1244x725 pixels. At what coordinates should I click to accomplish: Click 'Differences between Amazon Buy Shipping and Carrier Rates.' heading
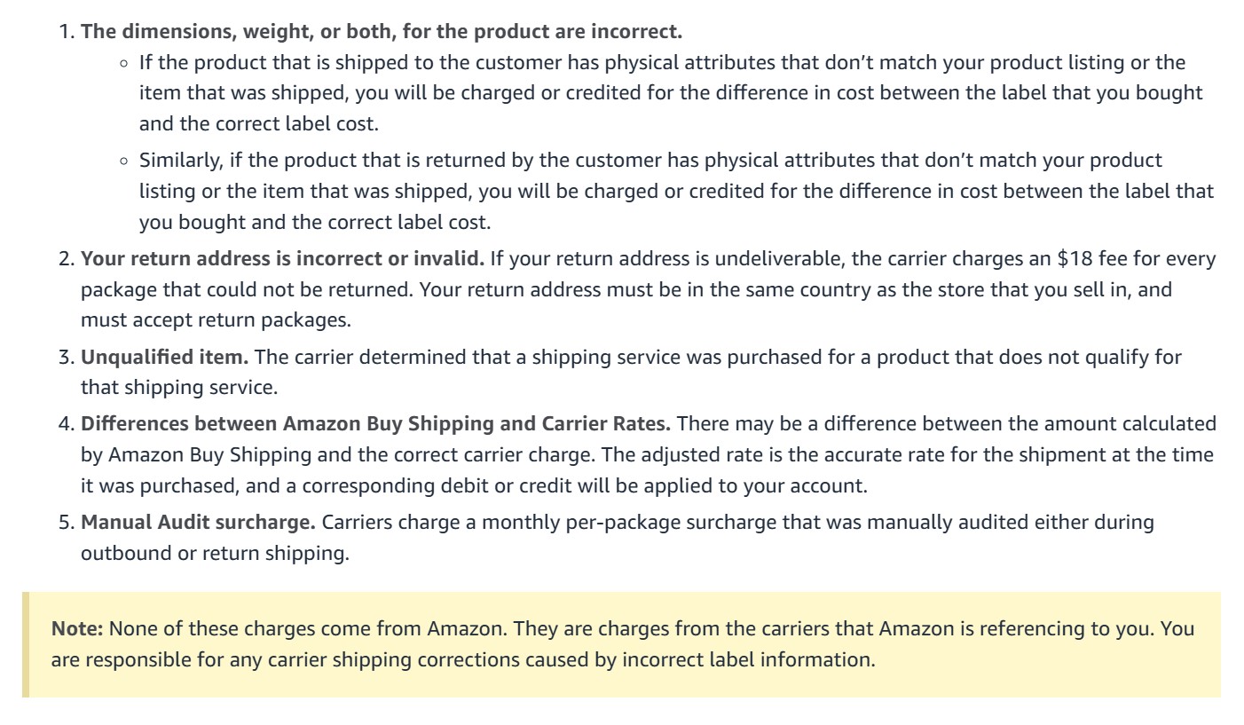[x=375, y=424]
